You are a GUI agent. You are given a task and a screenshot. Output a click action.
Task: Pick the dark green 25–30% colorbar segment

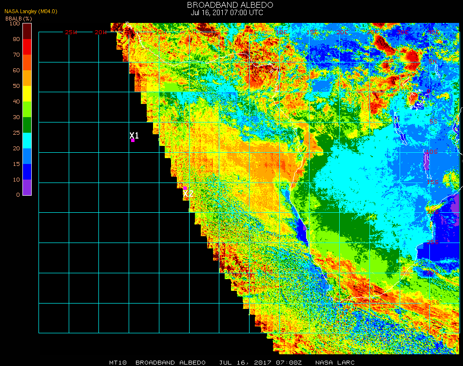[x=27, y=125]
